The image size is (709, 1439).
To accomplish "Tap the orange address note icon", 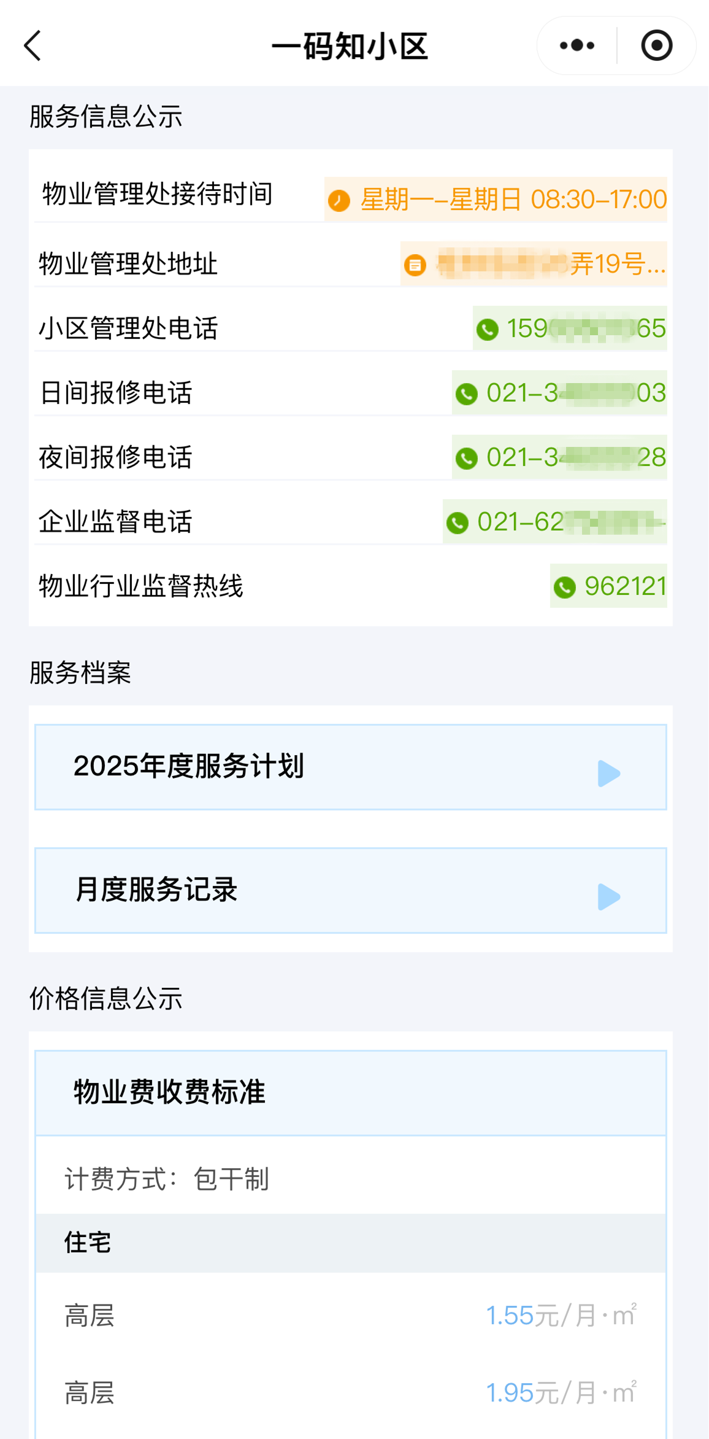I will coord(415,265).
